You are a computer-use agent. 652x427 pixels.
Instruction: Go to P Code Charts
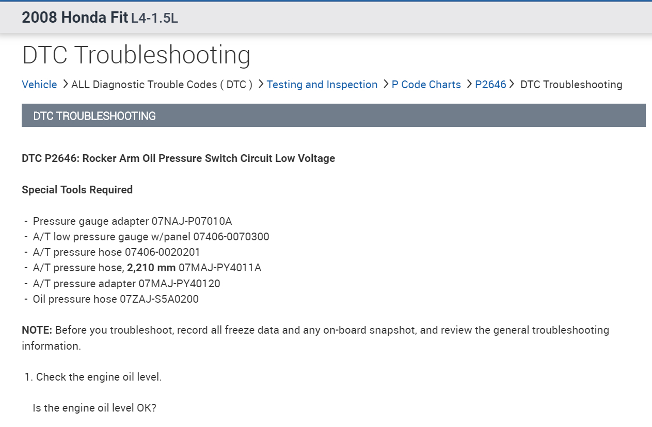point(426,85)
